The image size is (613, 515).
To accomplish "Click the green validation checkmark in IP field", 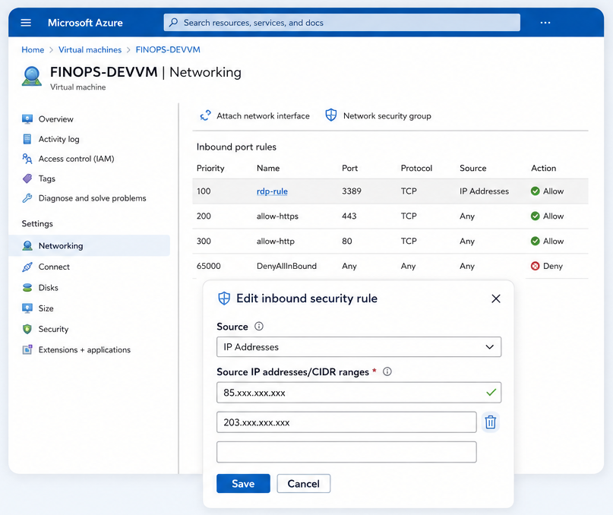I will click(x=491, y=392).
